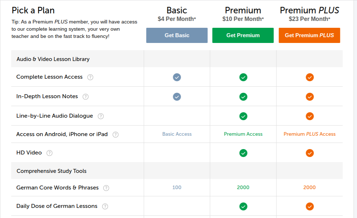Viewport: 357px width, 218px height.
Task: Click the Basic Access link text
Action: 177,134
